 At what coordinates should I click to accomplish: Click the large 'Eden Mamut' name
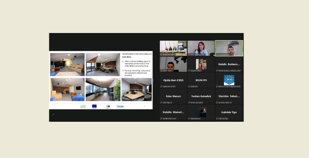pyautogui.click(x=173, y=96)
